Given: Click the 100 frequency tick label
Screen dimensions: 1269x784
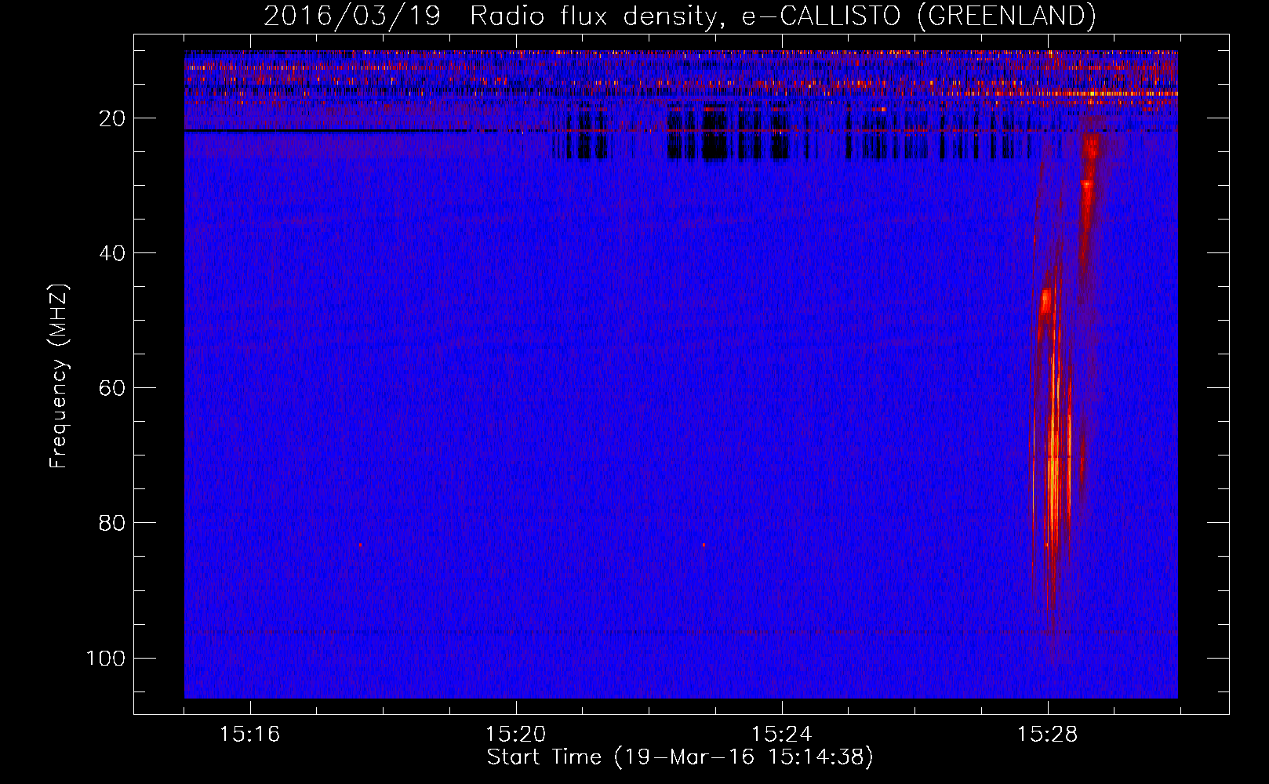Looking at the screenshot, I should click(106, 658).
